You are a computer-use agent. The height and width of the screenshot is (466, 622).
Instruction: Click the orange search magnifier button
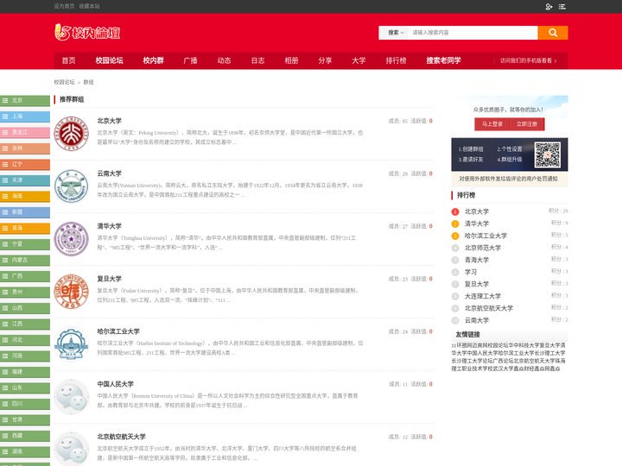(553, 33)
